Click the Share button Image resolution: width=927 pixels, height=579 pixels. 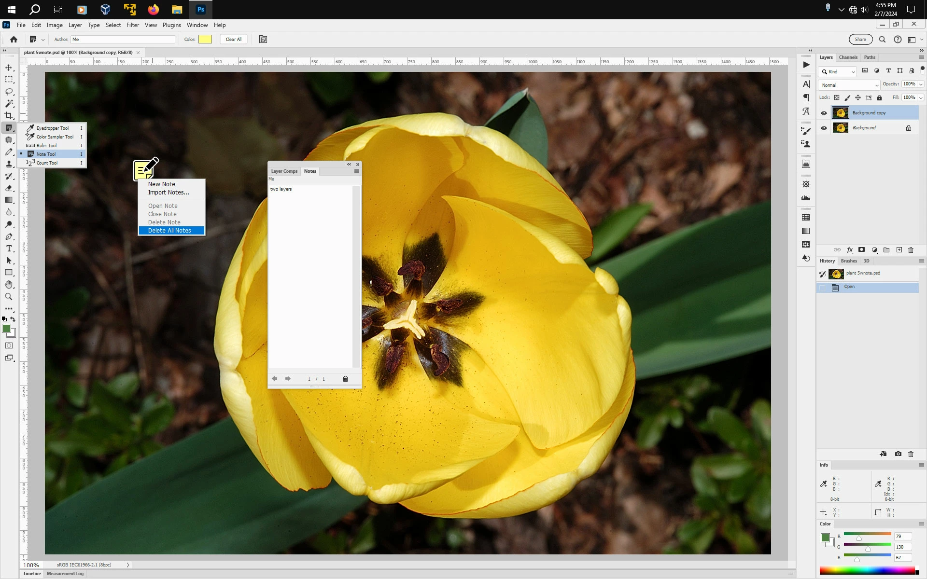pyautogui.click(x=860, y=40)
